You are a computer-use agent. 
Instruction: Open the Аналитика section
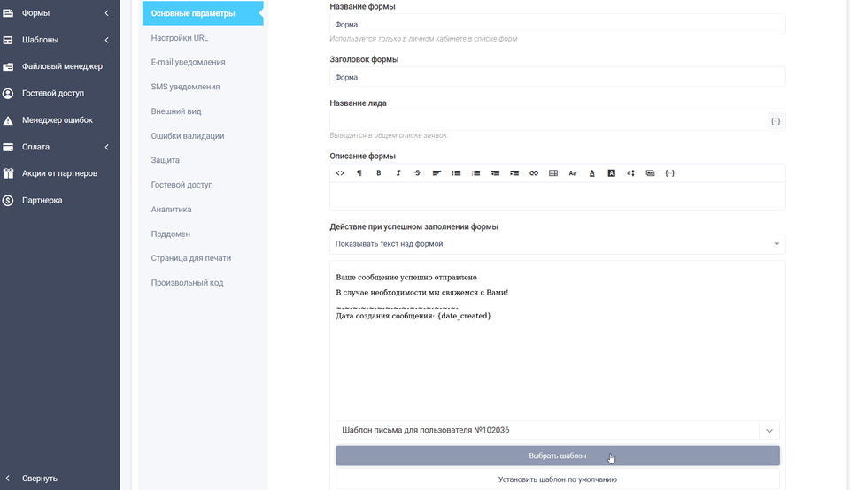pyautogui.click(x=171, y=210)
